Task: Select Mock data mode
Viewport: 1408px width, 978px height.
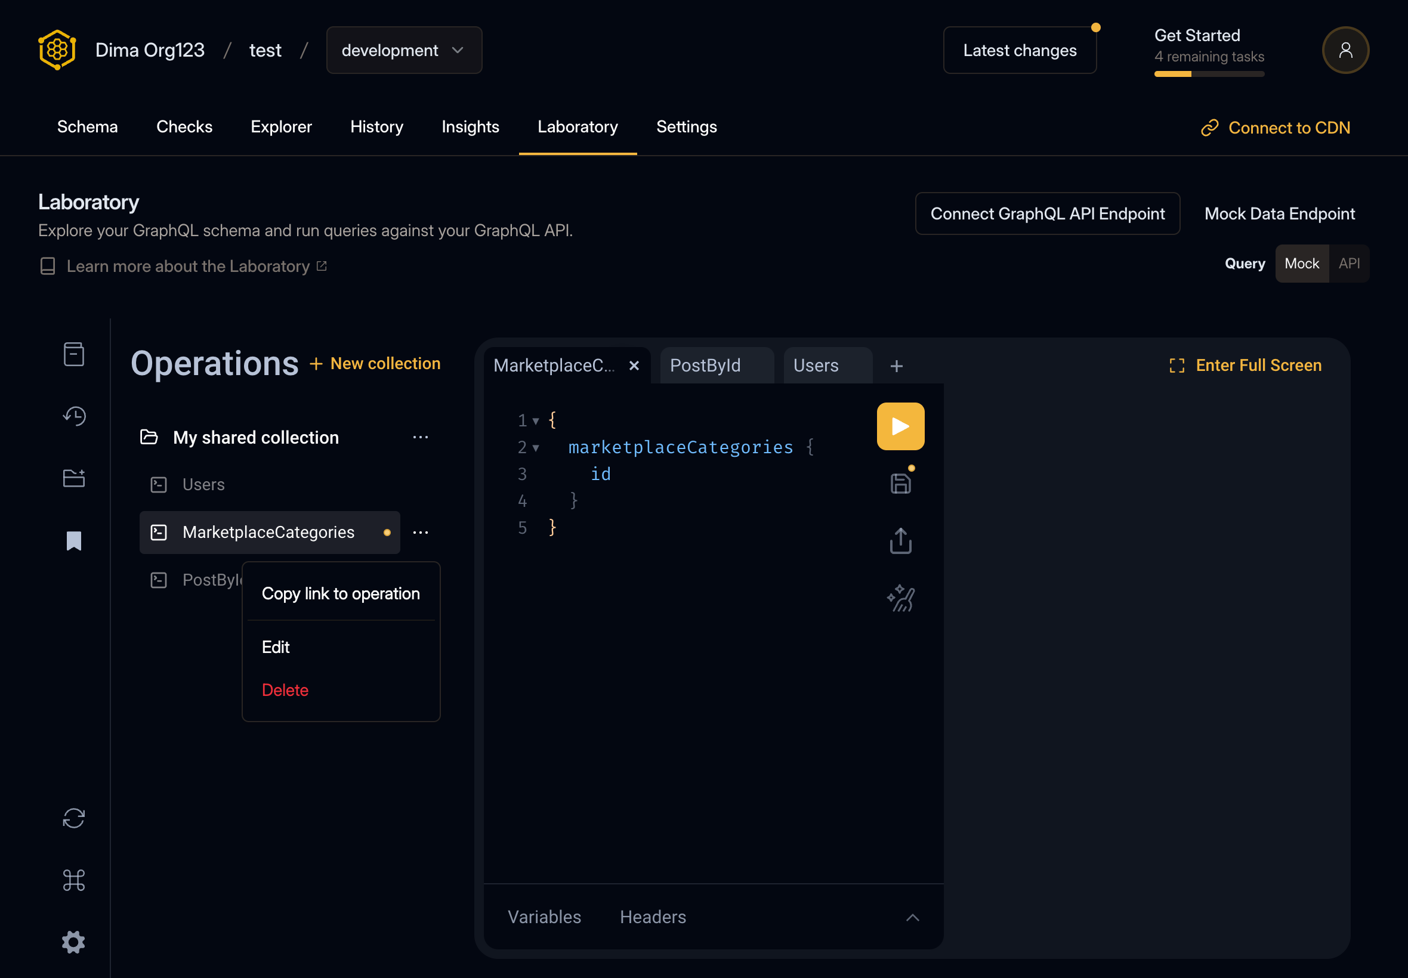Action: [x=1301, y=263]
